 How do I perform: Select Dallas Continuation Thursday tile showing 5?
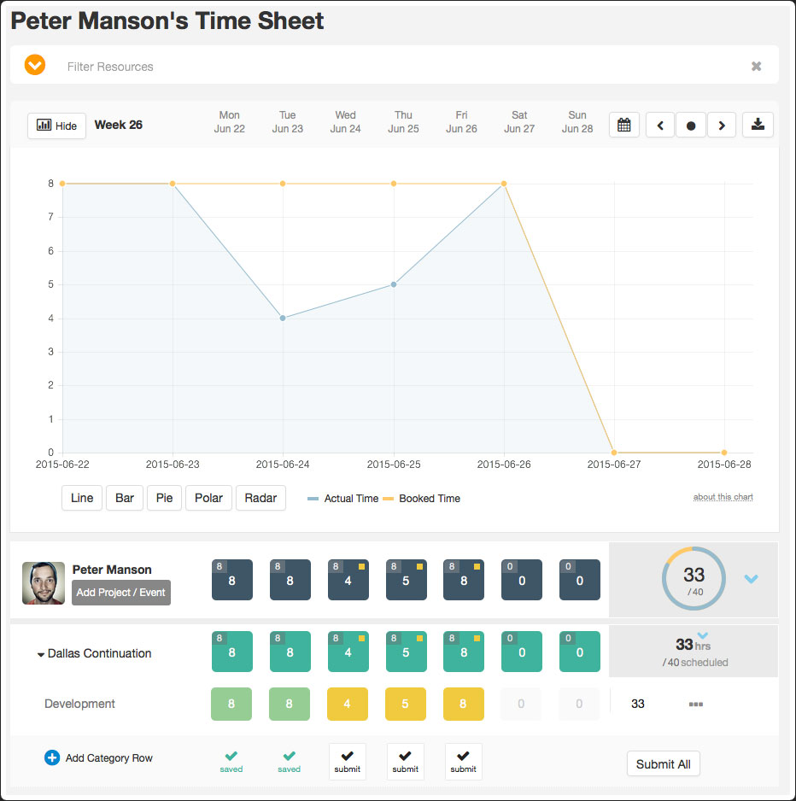click(407, 652)
